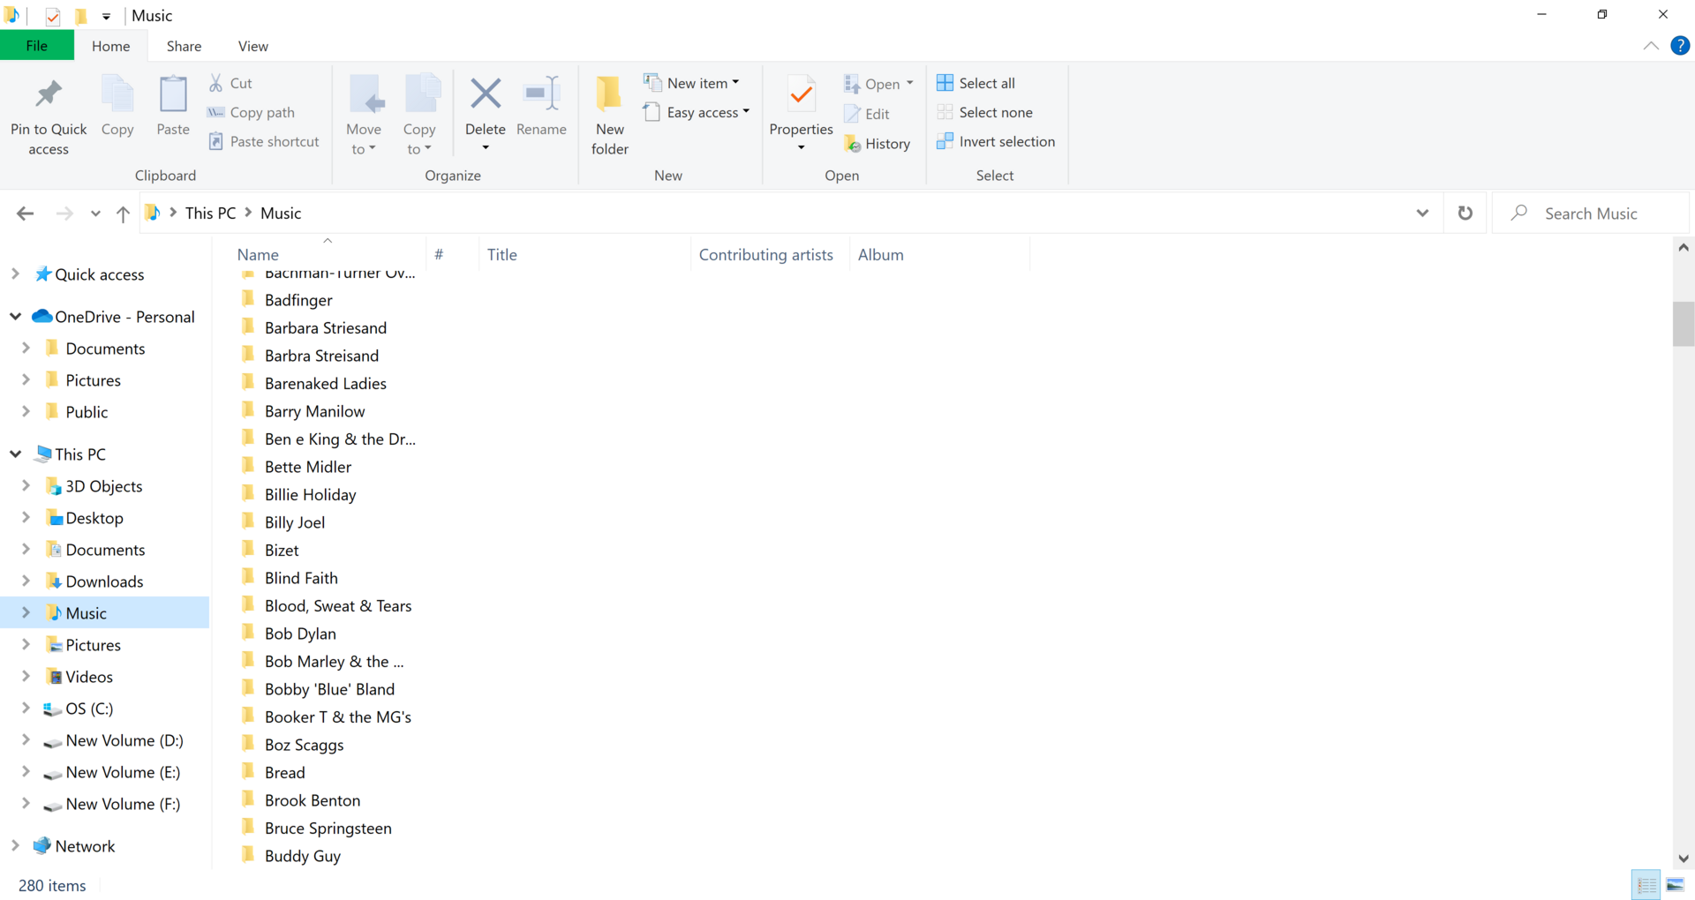The height and width of the screenshot is (900, 1695).
Task: Select New Volume (D:) in navigation pane
Action: click(x=124, y=739)
